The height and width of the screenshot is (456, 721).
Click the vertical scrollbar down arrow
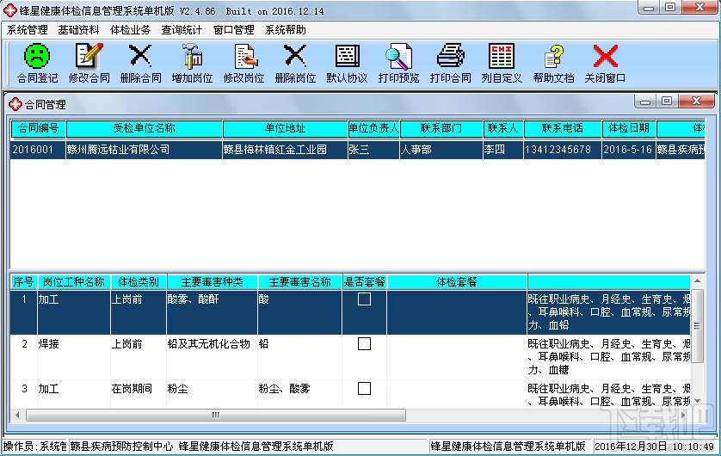pyautogui.click(x=697, y=401)
